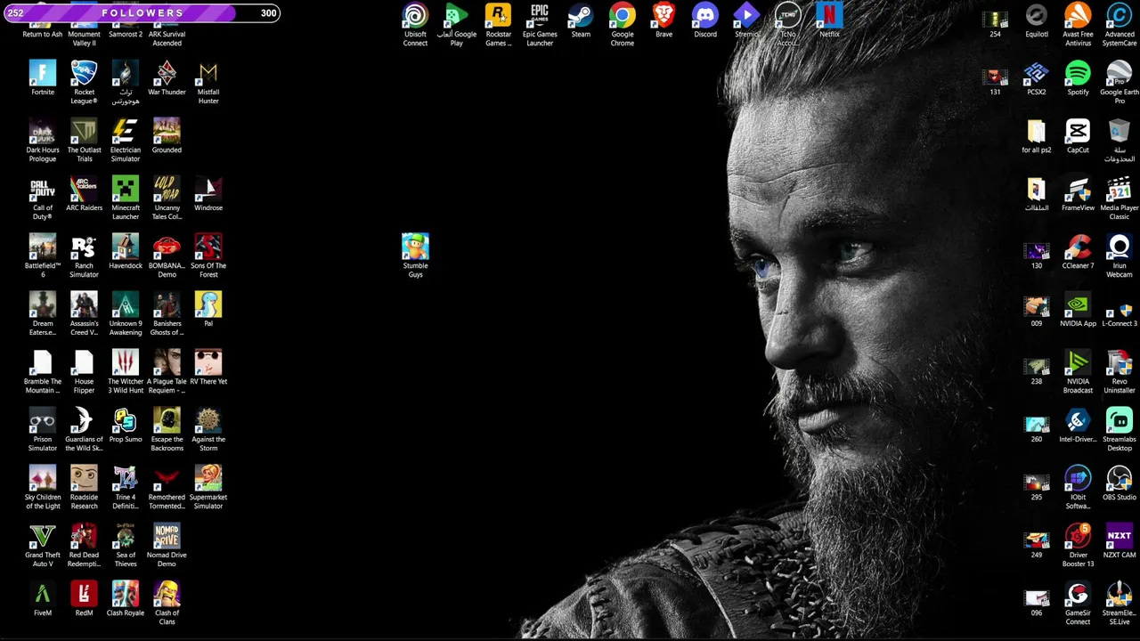
Task: Open the CCleaner 7 shortcut
Action: (1078, 247)
